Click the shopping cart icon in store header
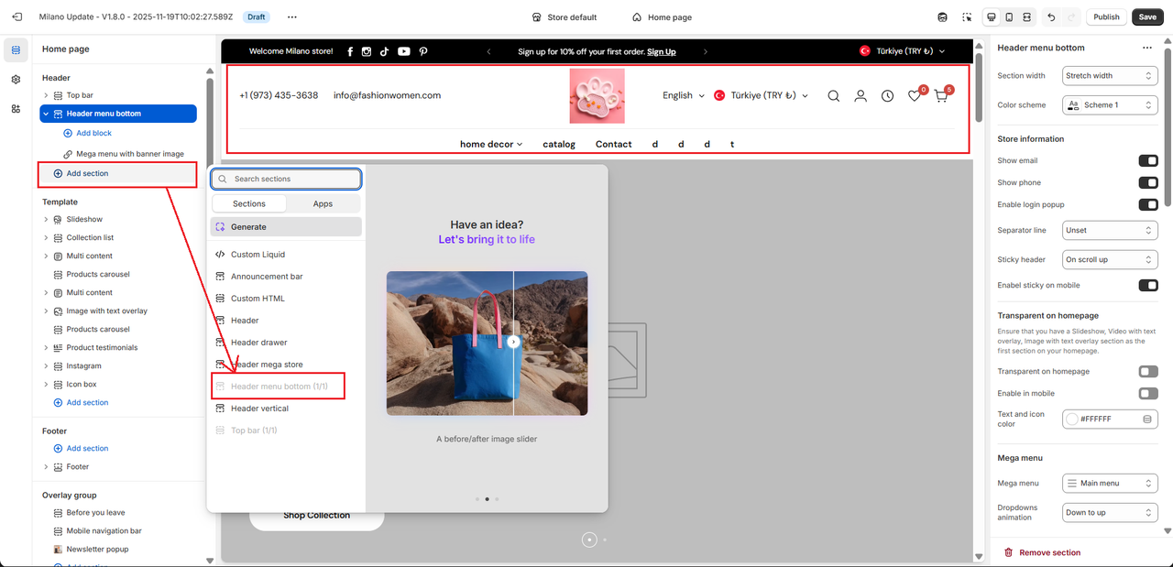This screenshot has height=567, width=1173. click(x=941, y=95)
